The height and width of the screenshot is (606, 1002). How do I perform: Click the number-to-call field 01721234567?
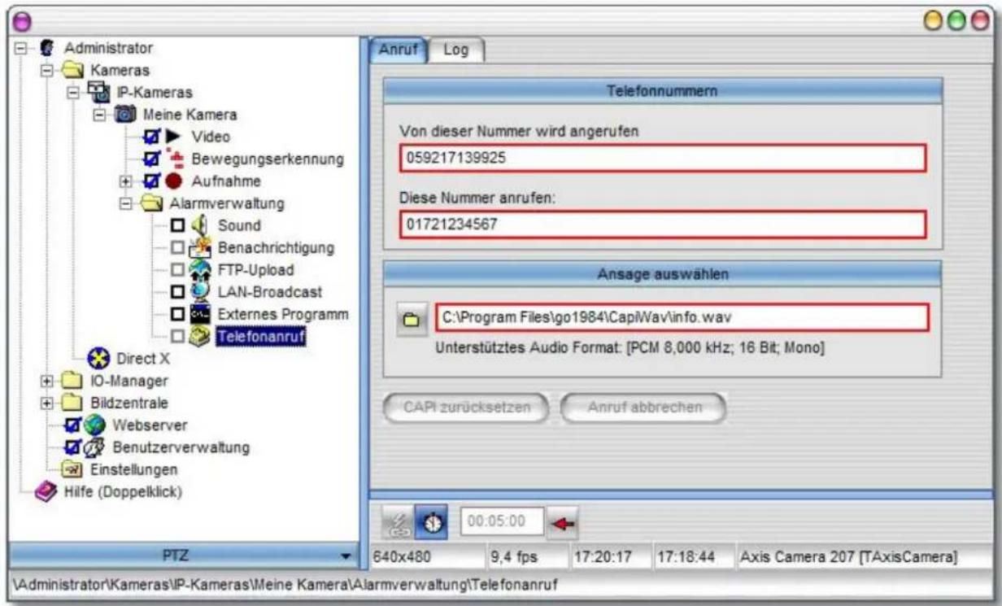pos(662,225)
